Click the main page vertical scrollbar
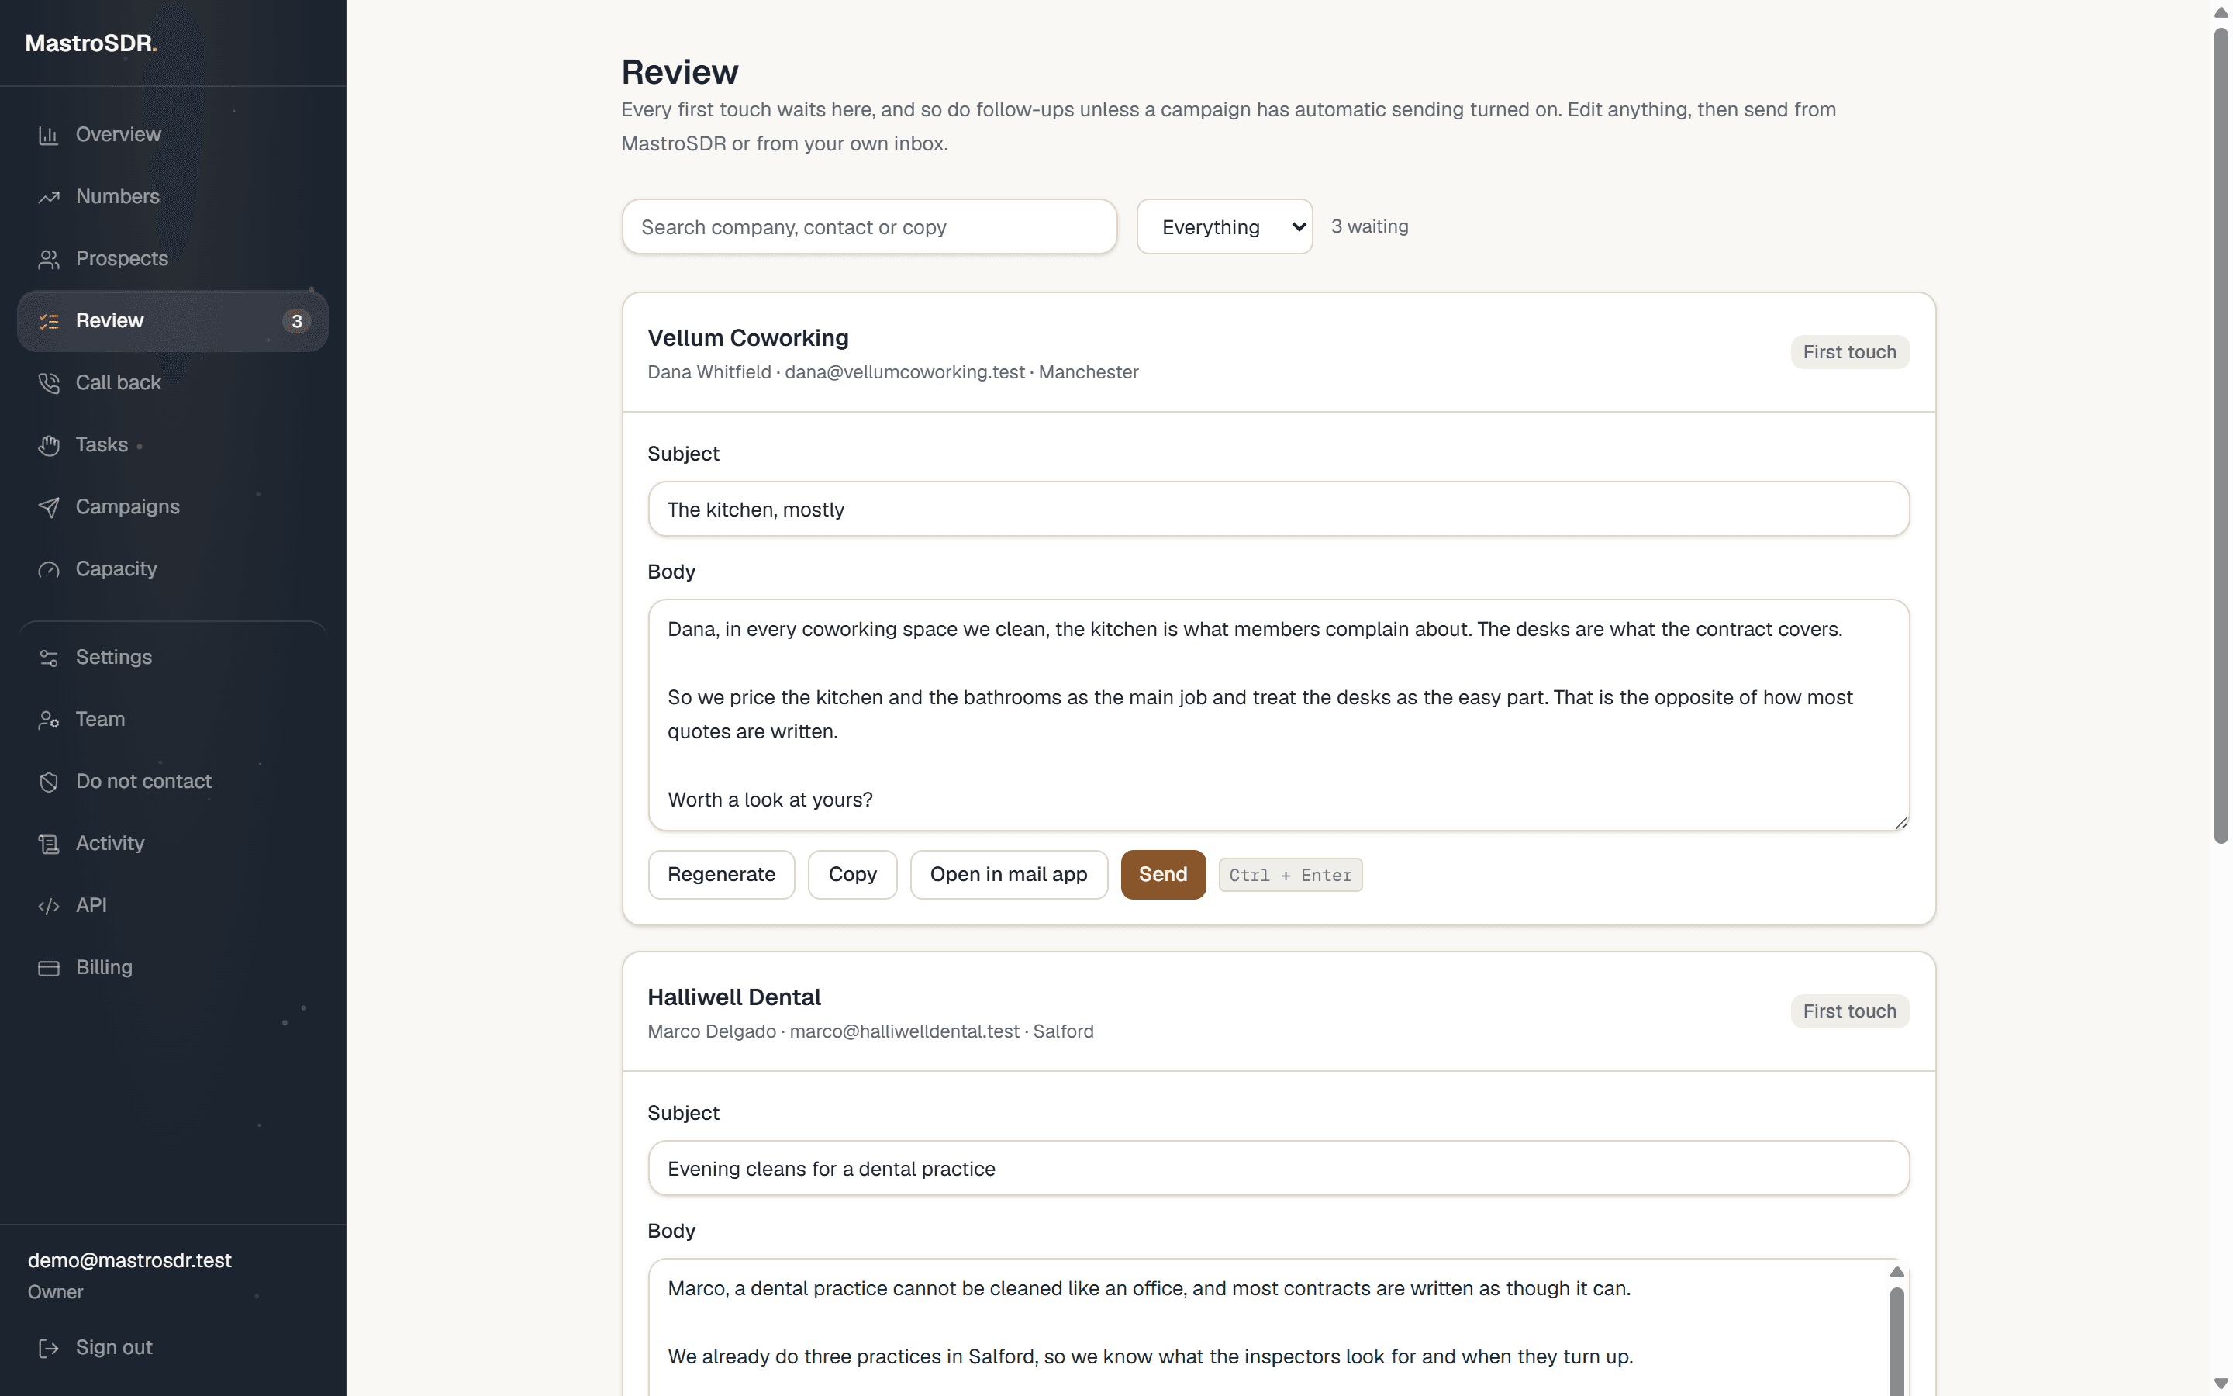The width and height of the screenshot is (2233, 1396). (2221, 436)
